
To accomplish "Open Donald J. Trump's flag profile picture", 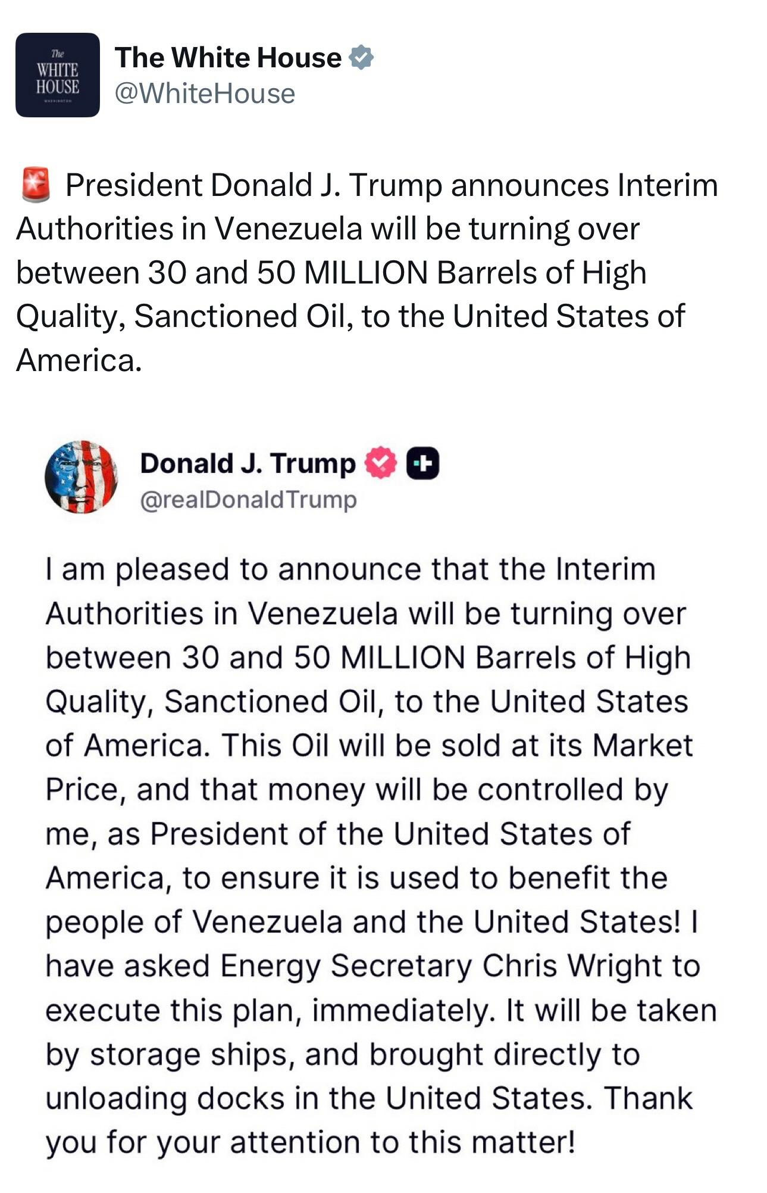I will point(82,476).
